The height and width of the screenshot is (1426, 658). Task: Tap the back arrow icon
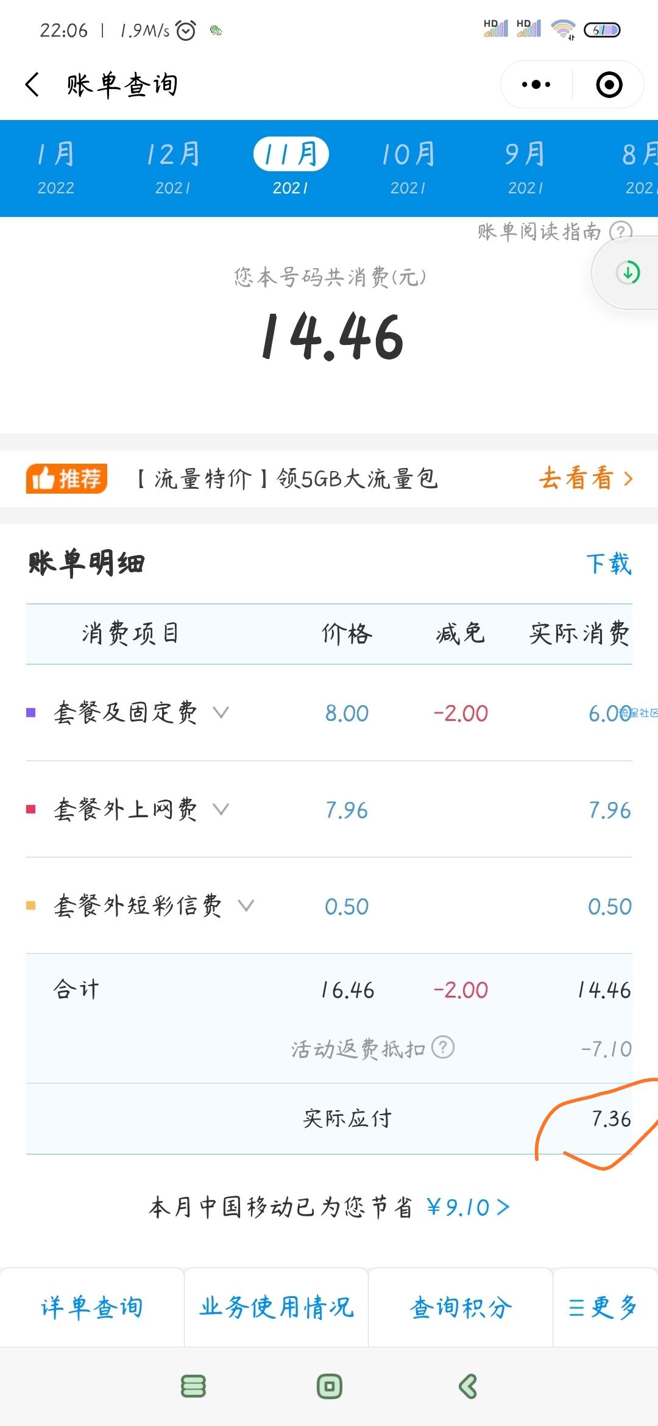(33, 84)
